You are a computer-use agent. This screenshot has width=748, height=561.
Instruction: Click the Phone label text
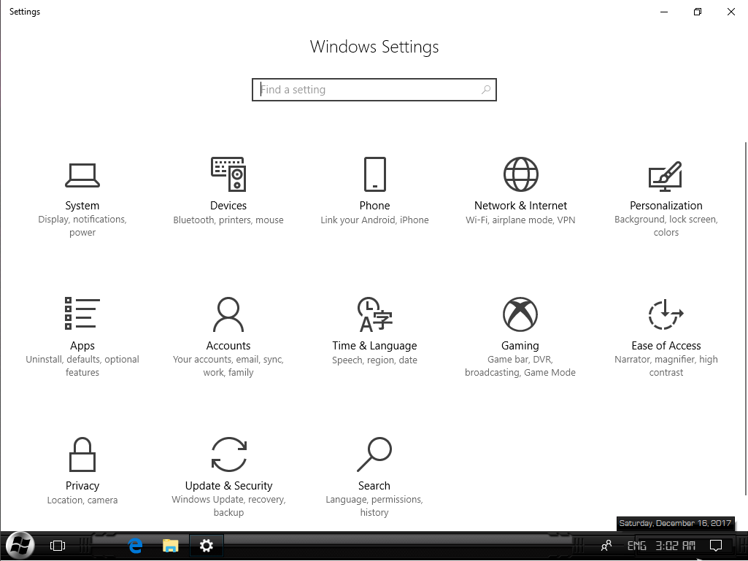click(374, 206)
